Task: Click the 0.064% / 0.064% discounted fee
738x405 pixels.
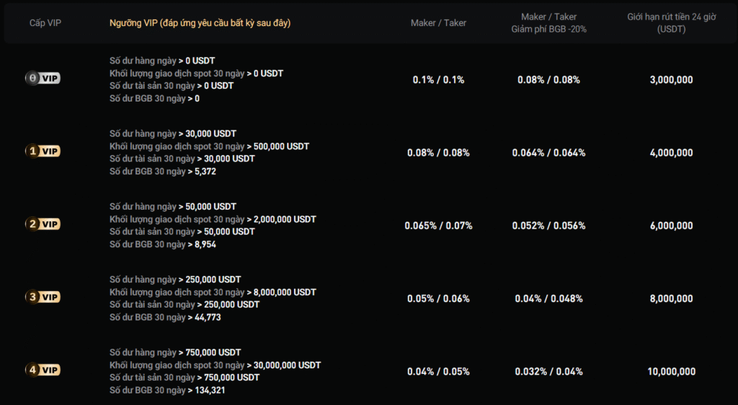Action: (548, 153)
